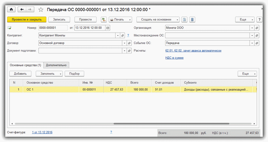Click the Основное средство column header

pos(51,83)
